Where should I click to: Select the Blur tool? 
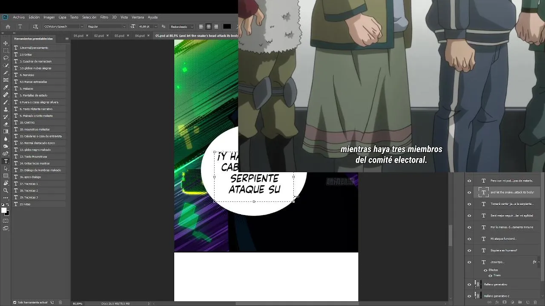(x=6, y=139)
